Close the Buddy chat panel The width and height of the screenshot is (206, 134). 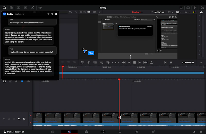coord(56,14)
